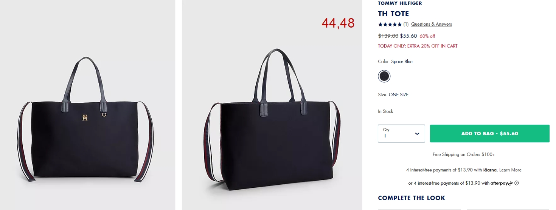Screen dimensions: 556x210
Task: Select the Space Blue color swatch
Action: [x=384, y=76]
